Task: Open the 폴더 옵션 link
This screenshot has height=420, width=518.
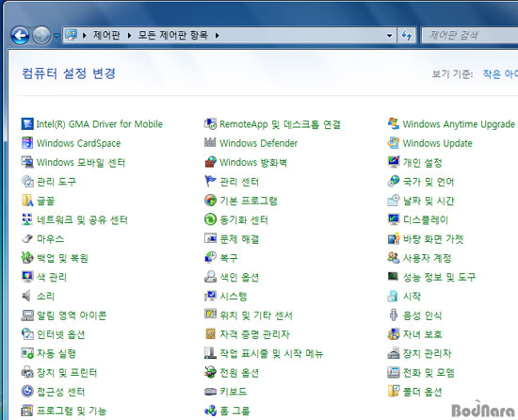Action: 422,392
